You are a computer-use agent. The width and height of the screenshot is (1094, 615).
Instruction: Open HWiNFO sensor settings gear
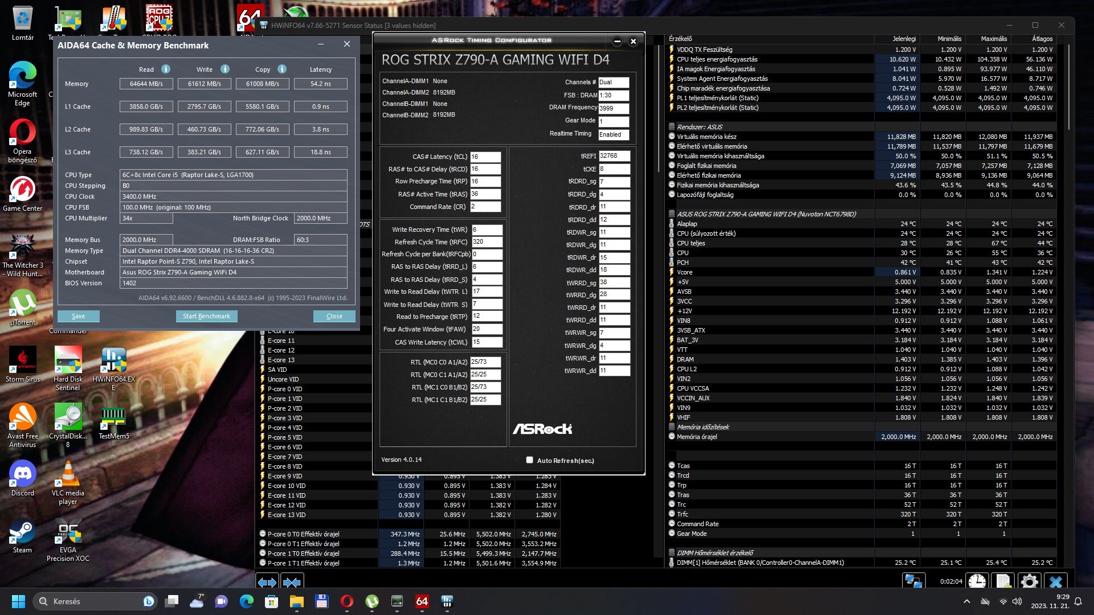pos(1029,581)
